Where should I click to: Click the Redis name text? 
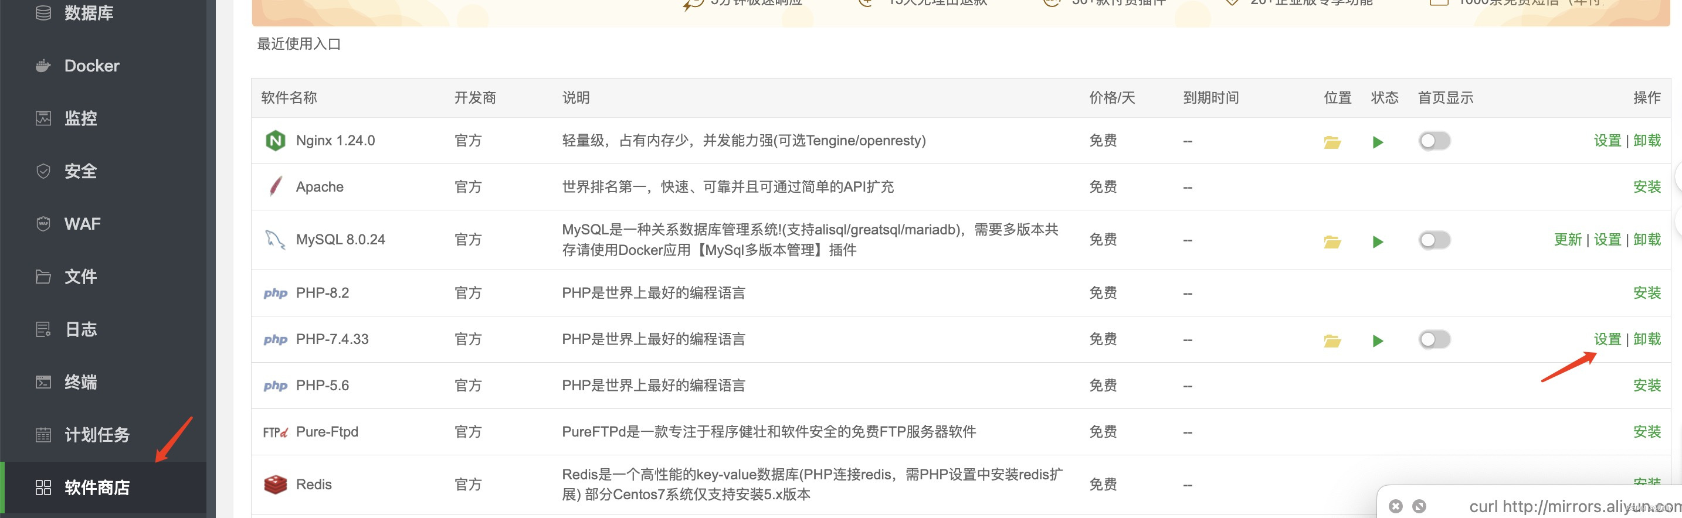click(x=313, y=485)
